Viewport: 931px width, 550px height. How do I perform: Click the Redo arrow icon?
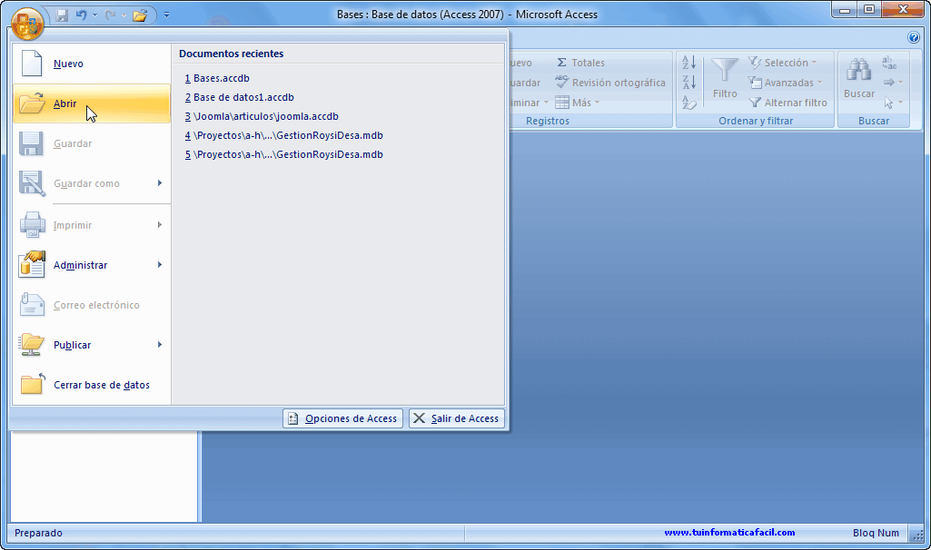click(x=111, y=15)
